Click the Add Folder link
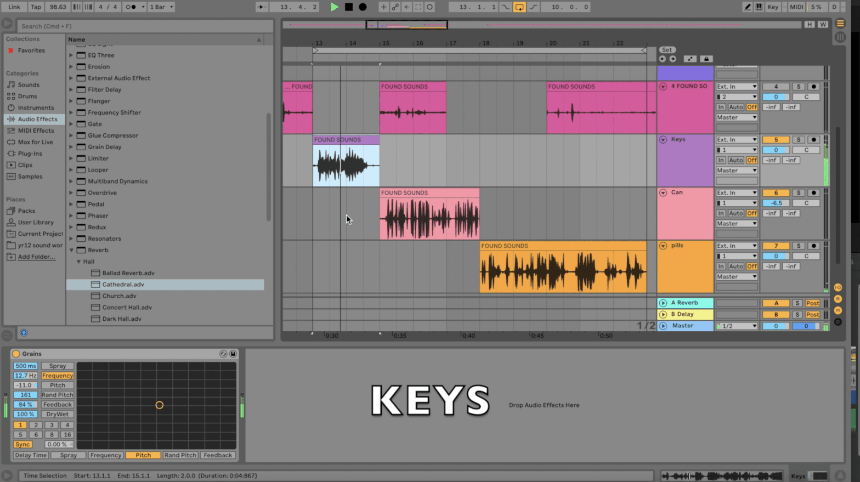 [36, 257]
